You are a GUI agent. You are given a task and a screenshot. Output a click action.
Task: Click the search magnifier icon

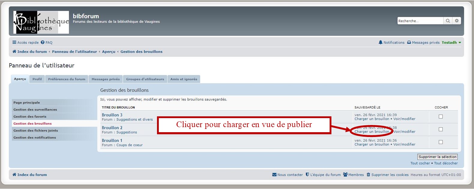pyautogui.click(x=448, y=21)
